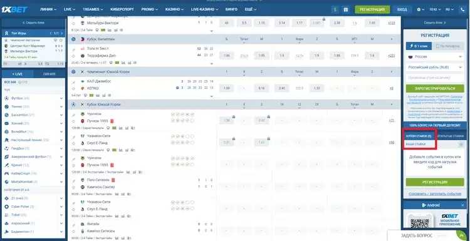Click the ЗАРЕГИСТРИРОВАТЬСЯ button
The image size is (470, 241).
[435, 89]
